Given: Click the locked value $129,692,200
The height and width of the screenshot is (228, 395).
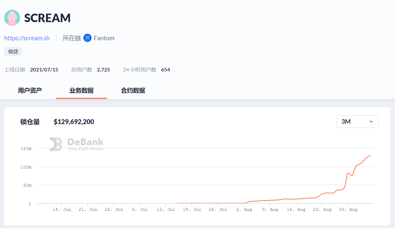Looking at the screenshot, I should (x=74, y=122).
